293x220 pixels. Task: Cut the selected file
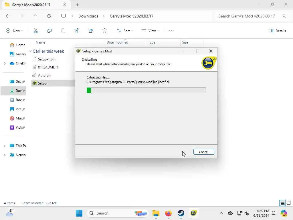[x=36, y=31]
